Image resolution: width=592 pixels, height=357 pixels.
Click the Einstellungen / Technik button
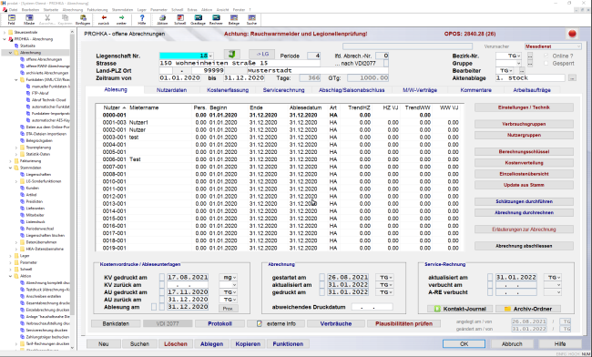[524, 107]
